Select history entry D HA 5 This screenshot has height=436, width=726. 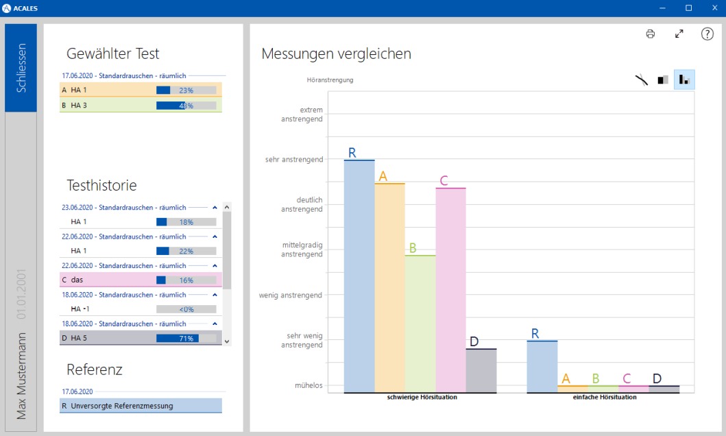(x=141, y=338)
